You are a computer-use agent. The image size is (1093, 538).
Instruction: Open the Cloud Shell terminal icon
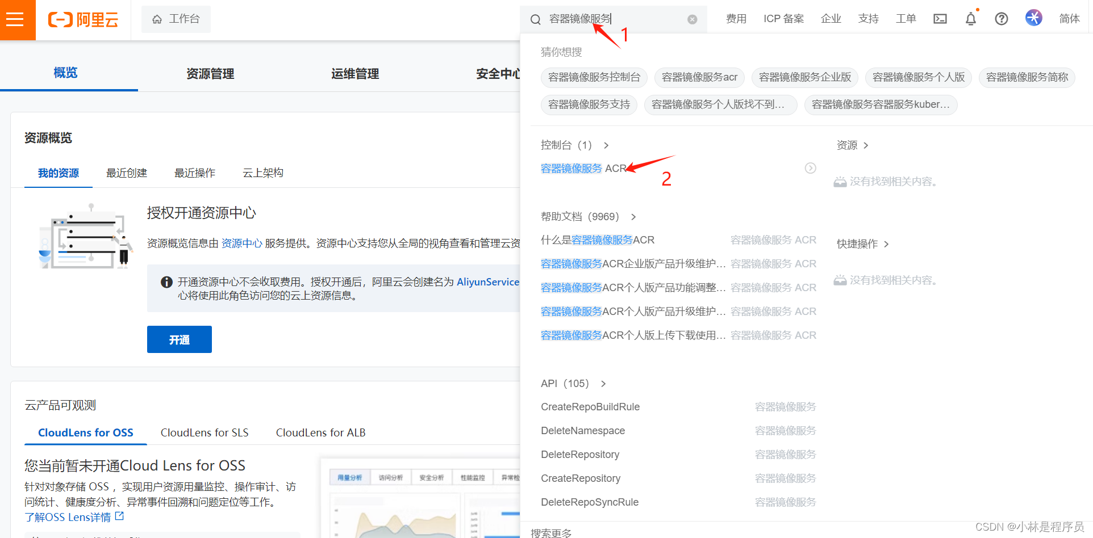point(940,19)
